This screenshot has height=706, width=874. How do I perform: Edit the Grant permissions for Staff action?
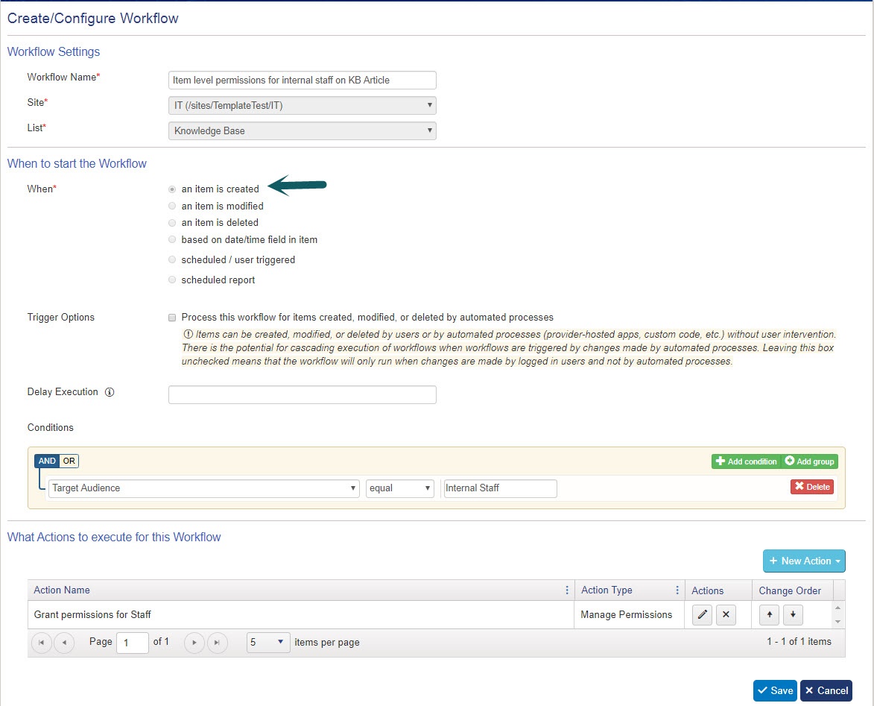(x=702, y=615)
